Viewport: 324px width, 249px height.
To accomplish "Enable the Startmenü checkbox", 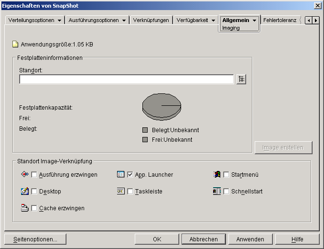I will 226,174.
